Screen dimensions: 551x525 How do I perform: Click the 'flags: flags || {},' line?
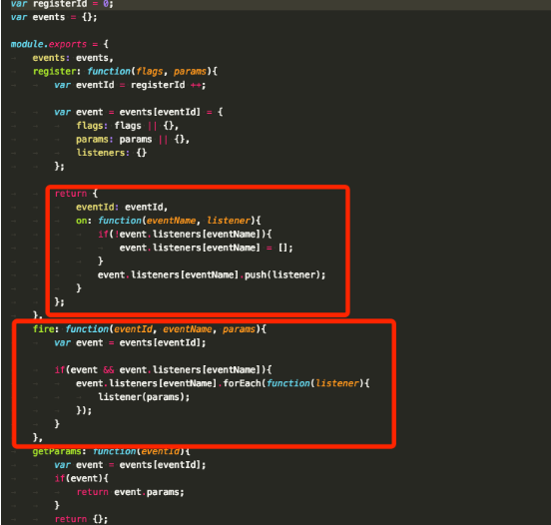[127, 126]
